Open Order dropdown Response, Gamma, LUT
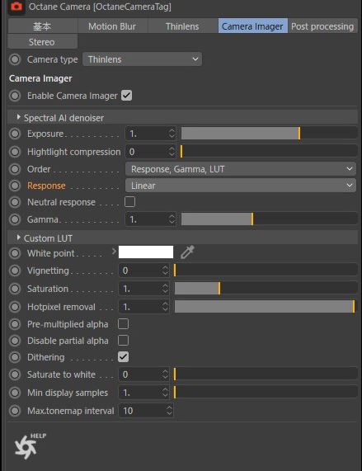362x471 pixels. tap(241, 169)
